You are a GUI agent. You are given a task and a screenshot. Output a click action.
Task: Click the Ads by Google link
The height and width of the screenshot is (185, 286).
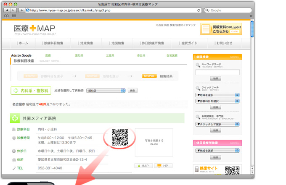[21, 55]
